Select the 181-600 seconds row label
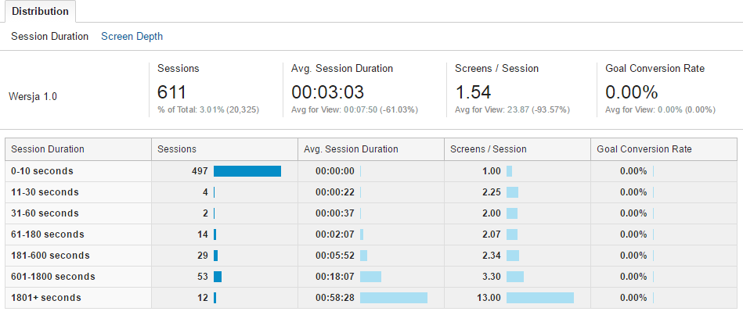The width and height of the screenshot is (743, 315). coord(51,256)
